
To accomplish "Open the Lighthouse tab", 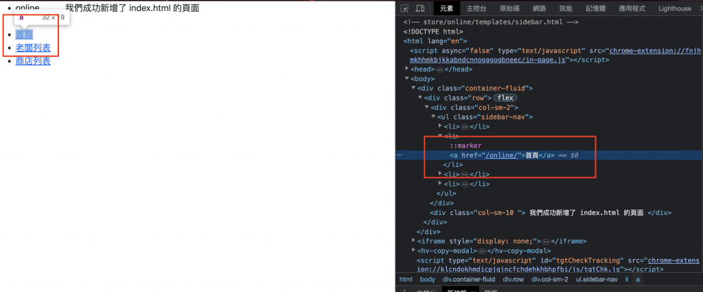I will coord(675,8).
